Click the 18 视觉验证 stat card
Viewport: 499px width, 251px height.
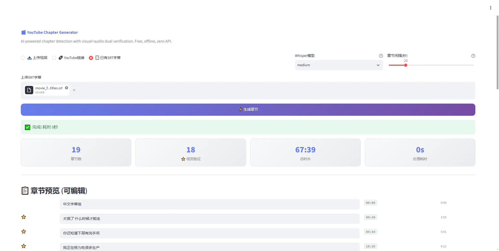(191, 152)
